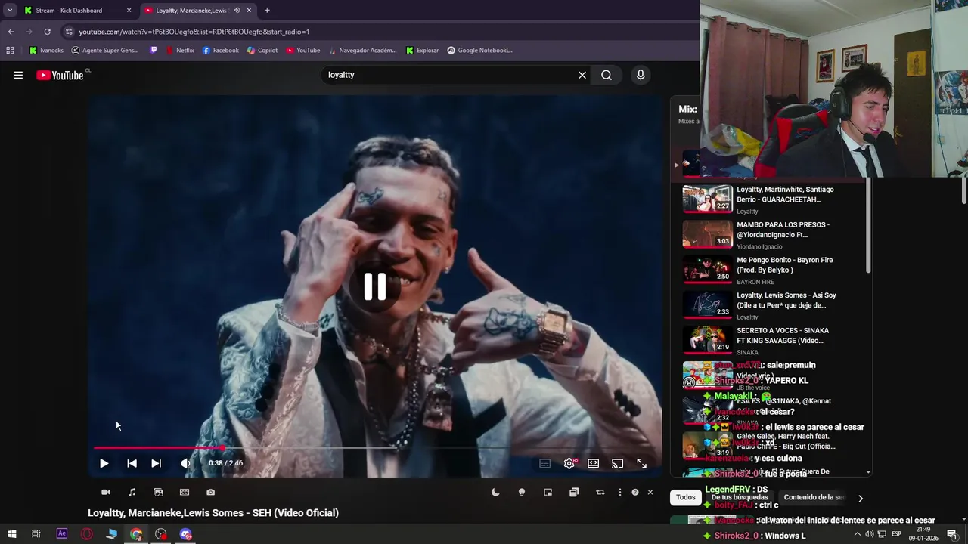968x544 pixels.
Task: Click the music note extension icon
Action: 132,492
